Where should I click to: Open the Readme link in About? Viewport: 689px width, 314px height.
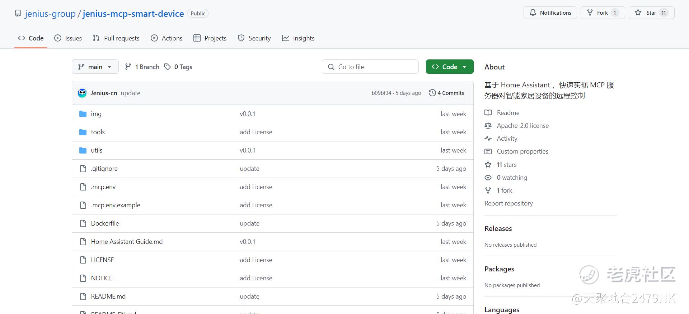pos(508,113)
